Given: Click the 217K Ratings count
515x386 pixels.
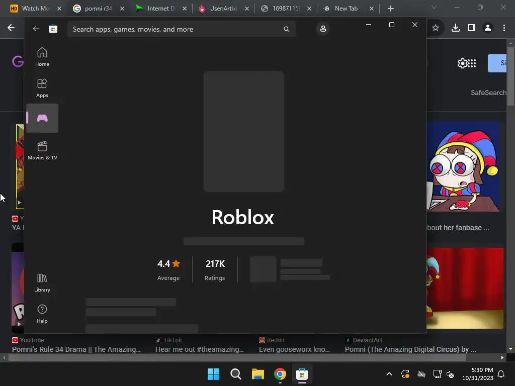Looking at the screenshot, I should point(215,270).
